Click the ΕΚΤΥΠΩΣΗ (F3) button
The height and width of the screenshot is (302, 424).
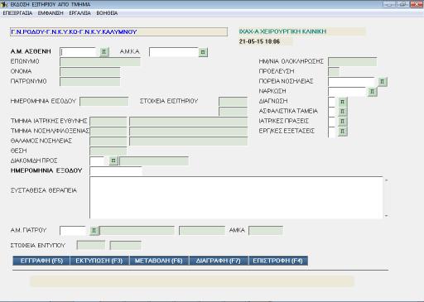click(99, 261)
